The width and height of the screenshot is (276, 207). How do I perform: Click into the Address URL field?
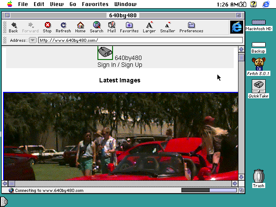141,40
